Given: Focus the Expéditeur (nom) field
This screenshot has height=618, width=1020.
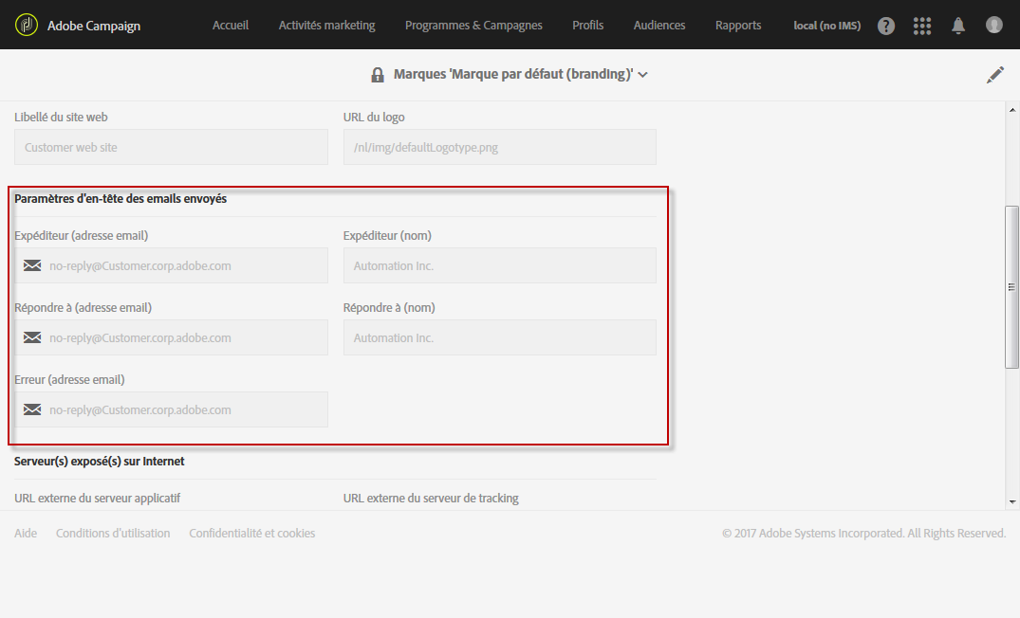Looking at the screenshot, I should tap(500, 265).
